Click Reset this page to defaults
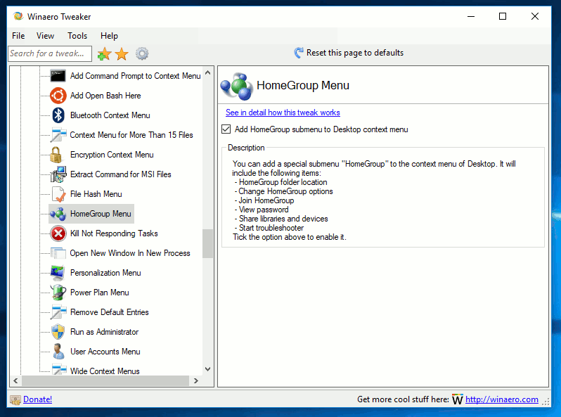 pyautogui.click(x=354, y=53)
